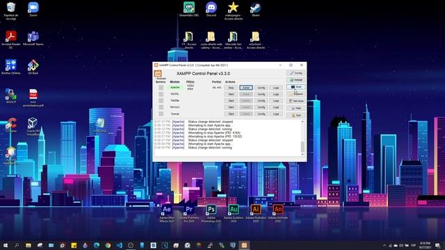Select Streamlabs OBS desktop icon

tap(188, 9)
